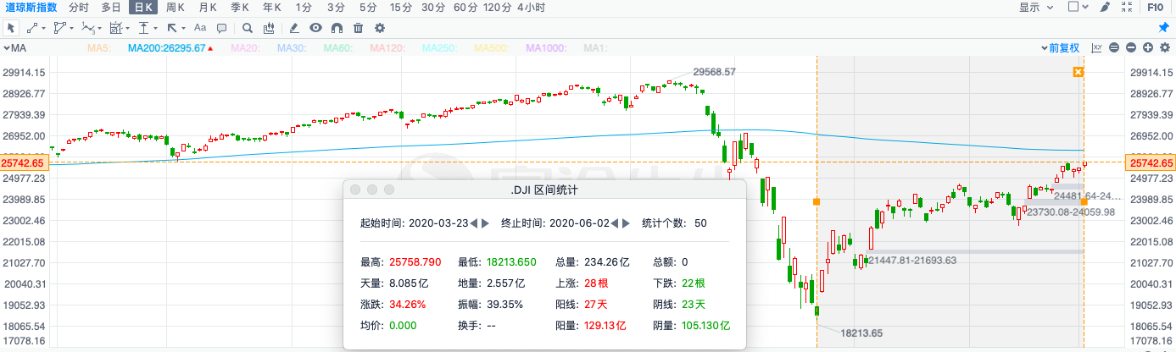
Task: Open line tool dropdown arrow
Action: [43, 29]
